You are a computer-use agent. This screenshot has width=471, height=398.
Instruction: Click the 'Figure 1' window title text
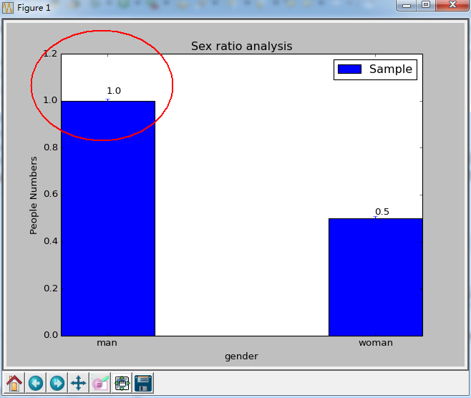coord(34,8)
